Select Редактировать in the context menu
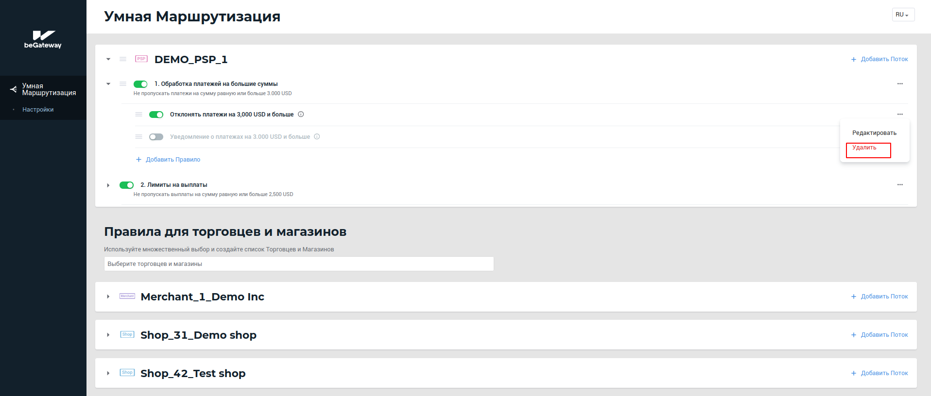 874,133
